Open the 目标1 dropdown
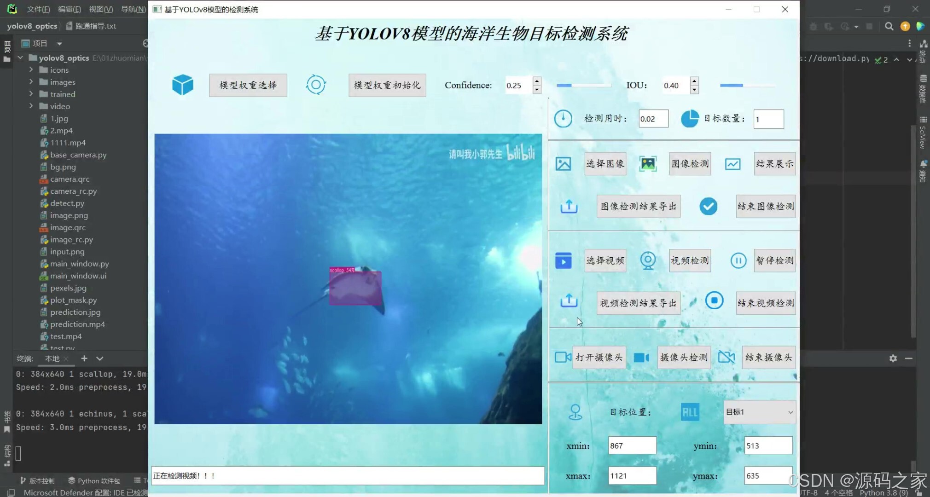The height and width of the screenshot is (497, 930). click(x=759, y=412)
